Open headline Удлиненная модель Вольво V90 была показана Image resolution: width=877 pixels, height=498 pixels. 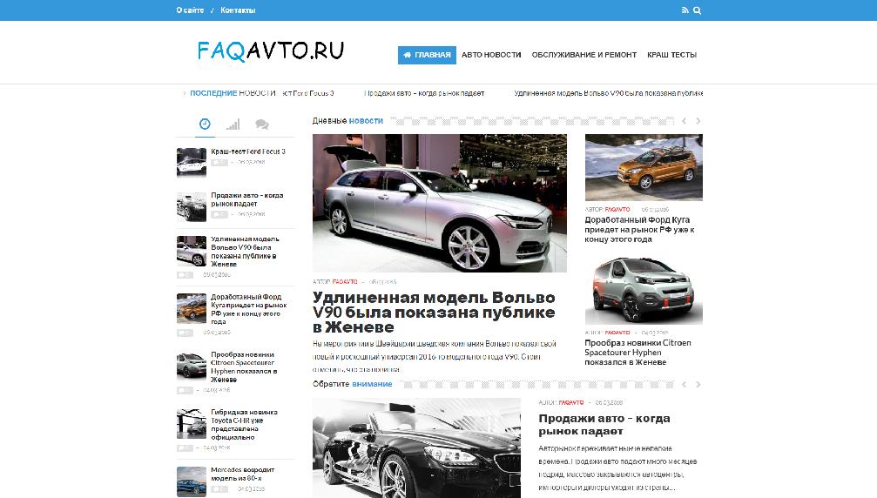(x=434, y=312)
